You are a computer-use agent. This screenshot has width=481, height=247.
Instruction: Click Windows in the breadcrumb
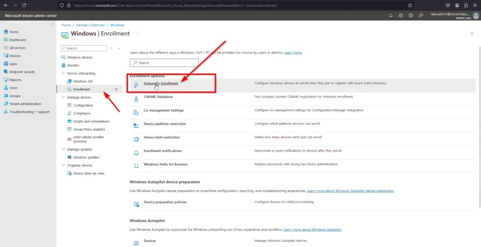click(x=117, y=25)
